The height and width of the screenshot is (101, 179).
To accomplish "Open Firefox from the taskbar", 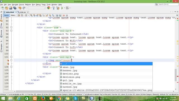I will coord(43,98).
